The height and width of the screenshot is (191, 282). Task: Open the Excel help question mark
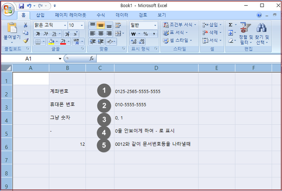click(x=259, y=15)
